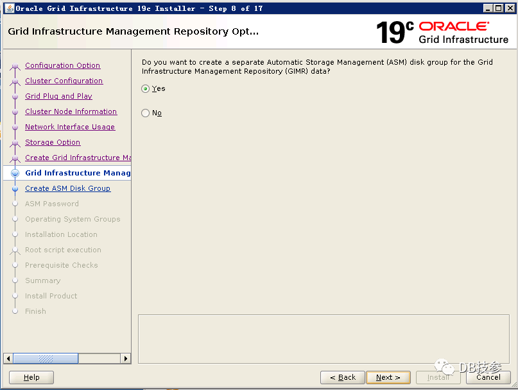This screenshot has width=518, height=390.
Task: Click the disabled Prerequisite Checks step
Action: [62, 265]
